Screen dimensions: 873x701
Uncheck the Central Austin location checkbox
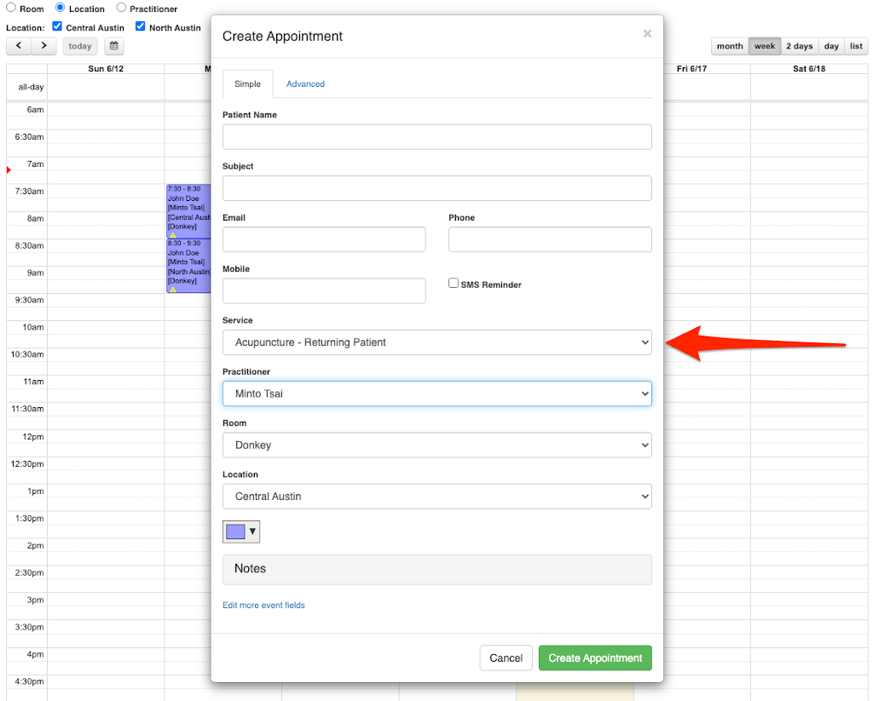(x=58, y=27)
